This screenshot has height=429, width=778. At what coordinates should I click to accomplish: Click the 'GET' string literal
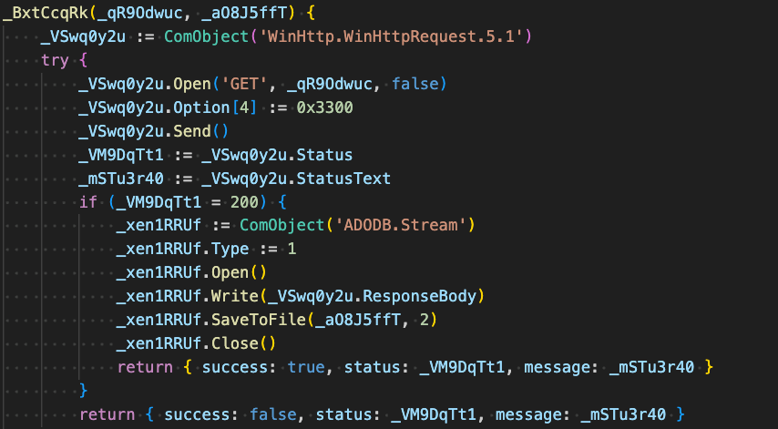click(x=243, y=85)
